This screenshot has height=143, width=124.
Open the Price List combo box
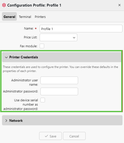pos(58,37)
